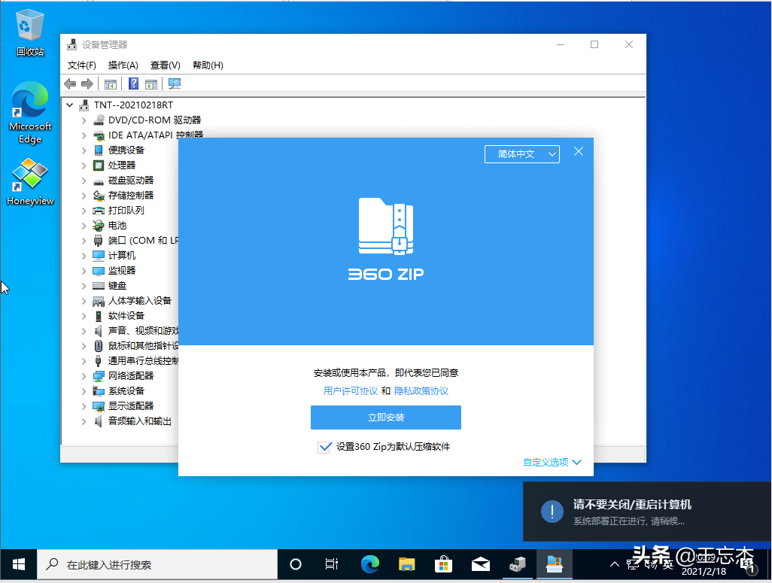Open Mail from the taskbar
This screenshot has width=772, height=583.
(x=480, y=563)
